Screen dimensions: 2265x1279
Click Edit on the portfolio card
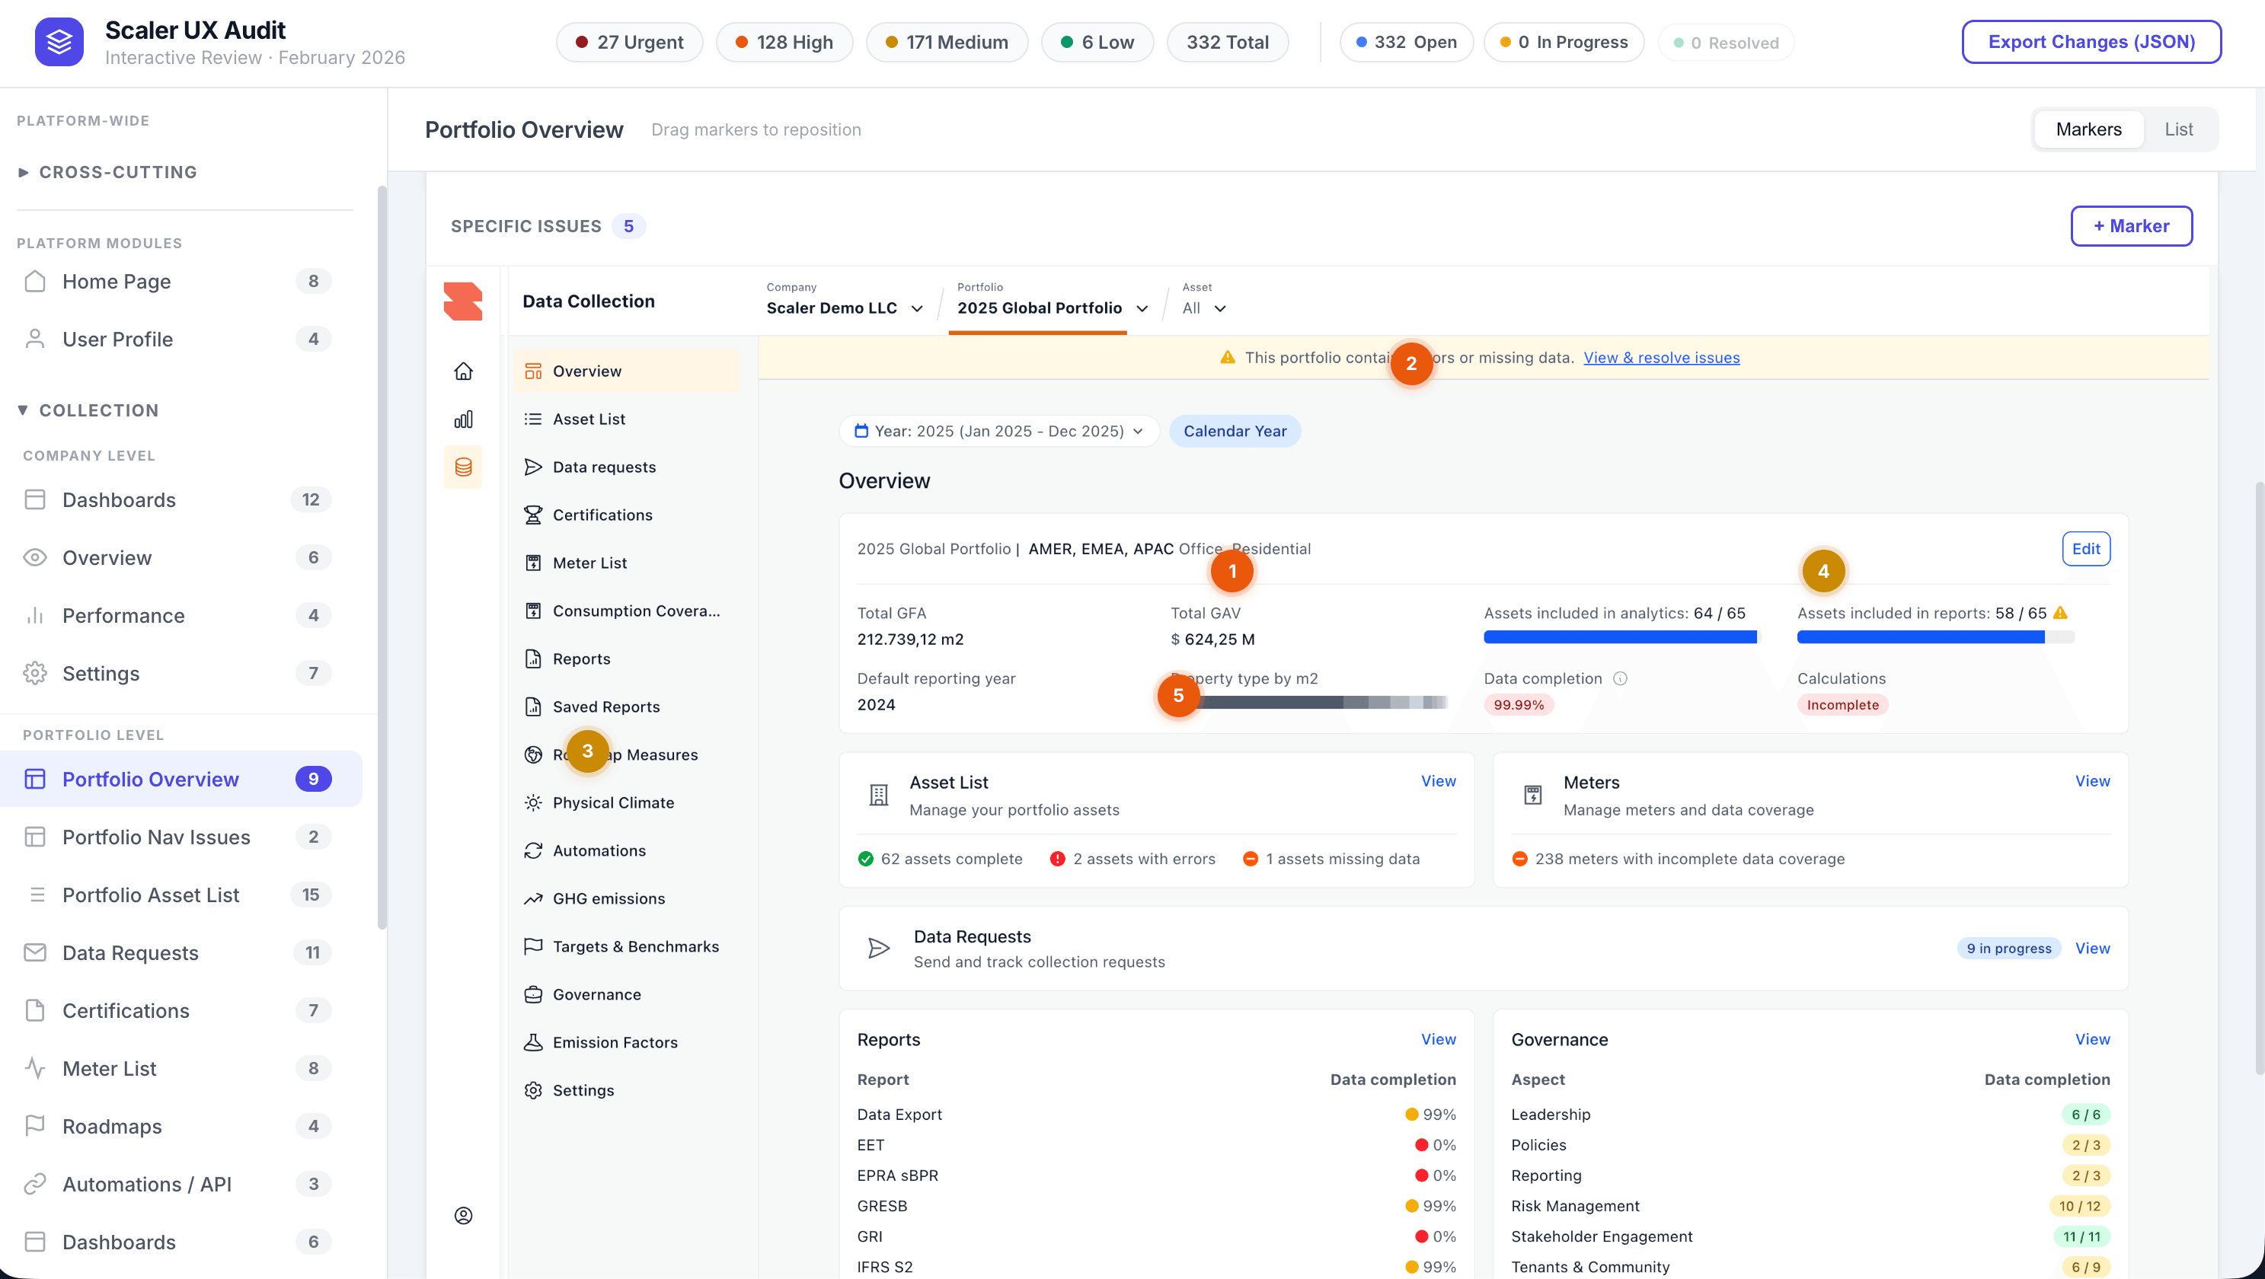click(2085, 548)
